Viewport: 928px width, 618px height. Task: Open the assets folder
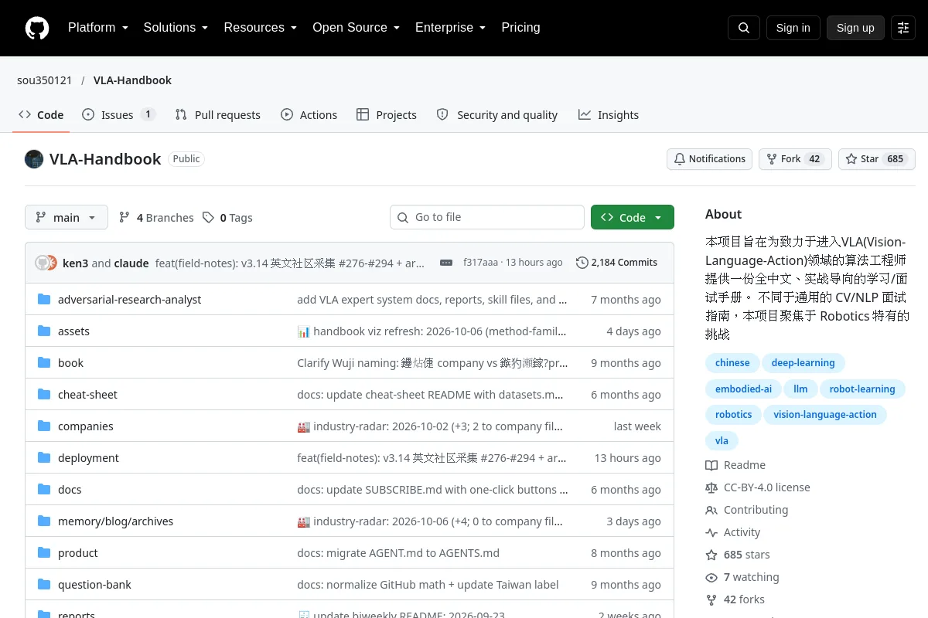pos(73,331)
